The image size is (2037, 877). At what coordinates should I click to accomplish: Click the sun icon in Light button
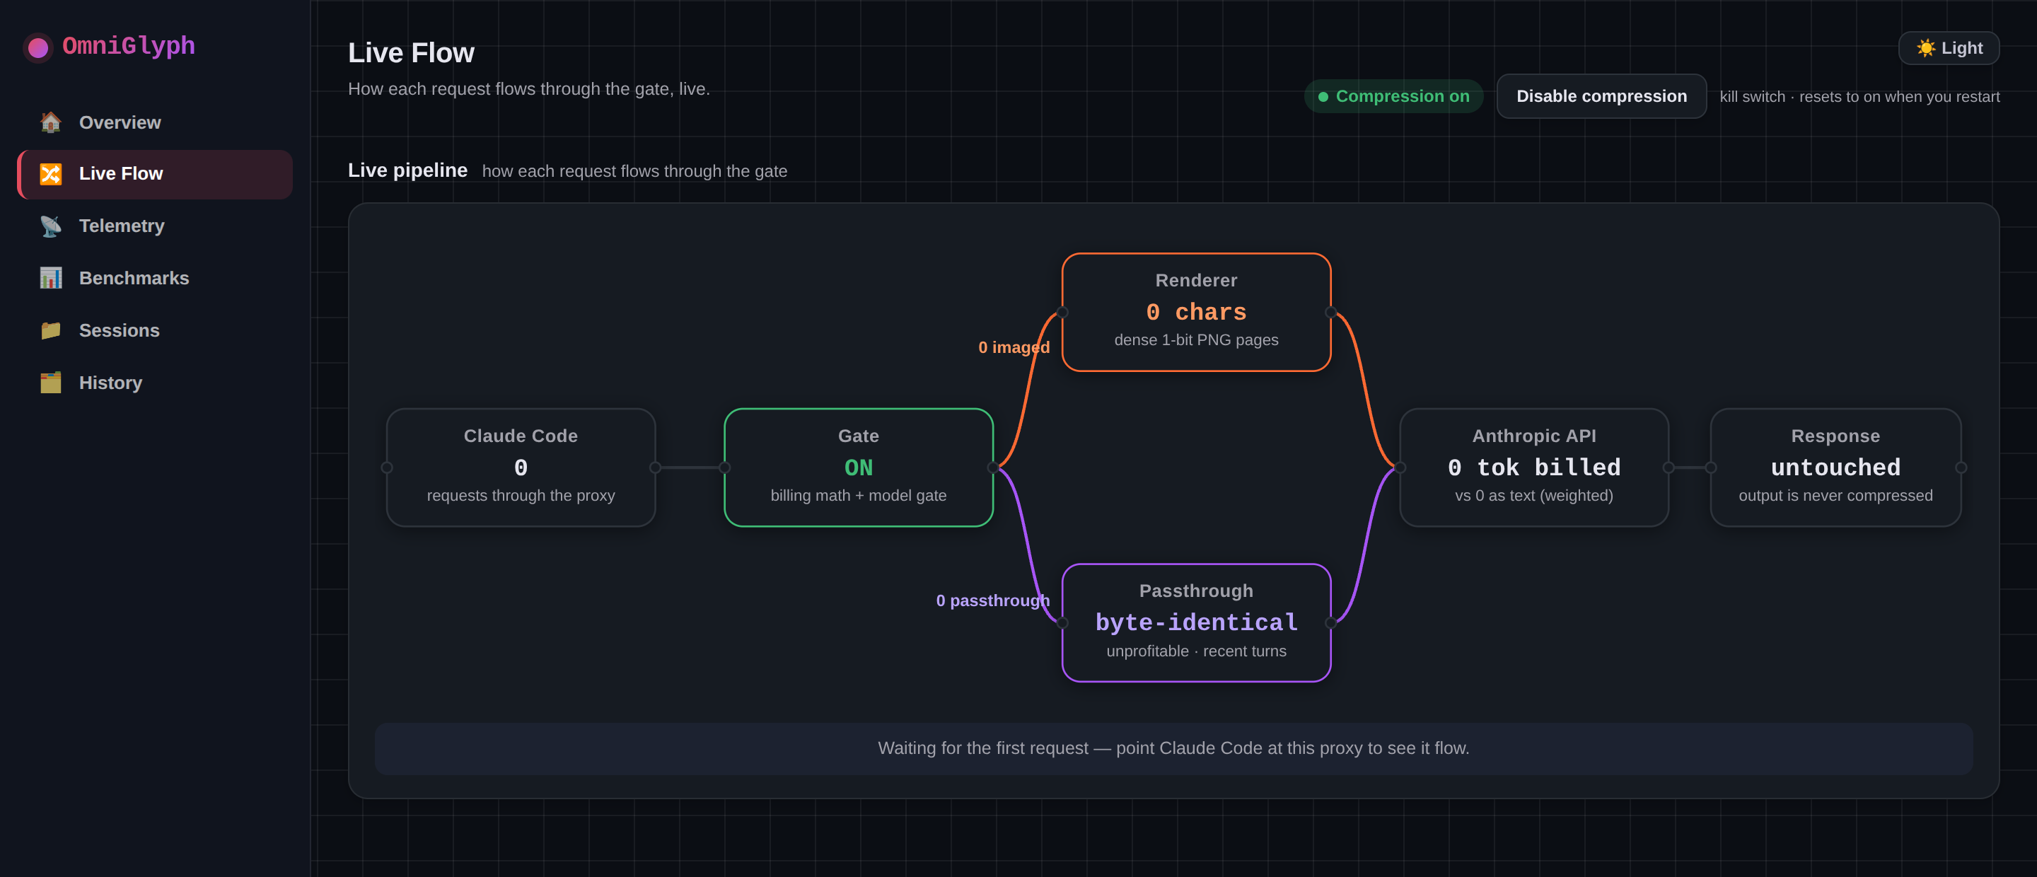[x=1925, y=48]
